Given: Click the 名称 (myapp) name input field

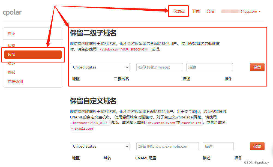Looking at the screenshot, I should click(159, 67).
